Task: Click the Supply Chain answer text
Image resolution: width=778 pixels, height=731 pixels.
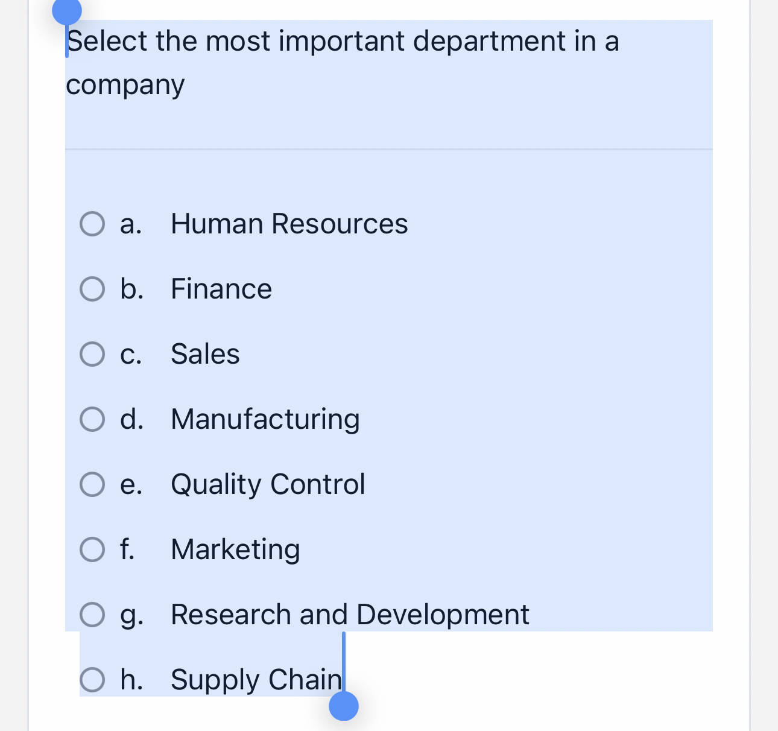Action: point(256,680)
